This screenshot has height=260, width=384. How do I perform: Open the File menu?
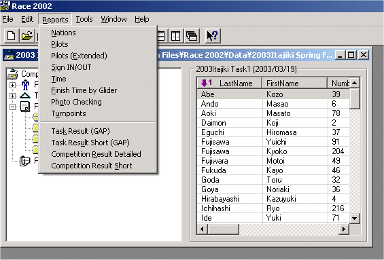coord(7,19)
